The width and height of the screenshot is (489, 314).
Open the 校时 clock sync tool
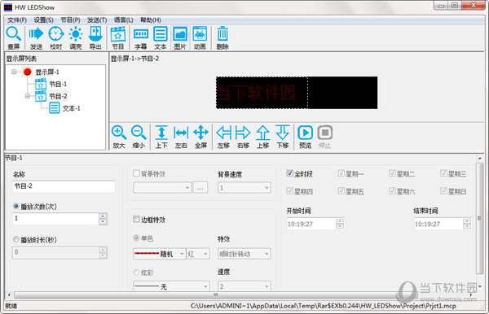55,38
